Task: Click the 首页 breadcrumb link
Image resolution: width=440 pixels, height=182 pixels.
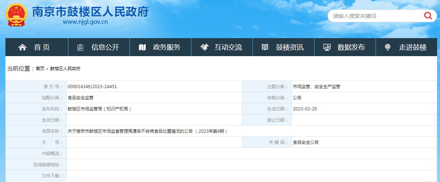Action: [40, 69]
